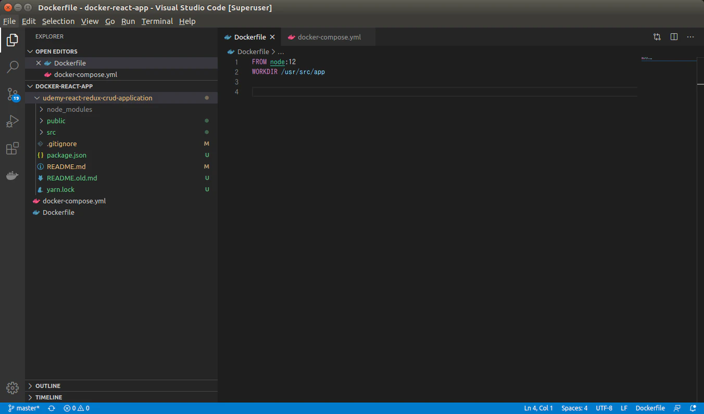Collapse udemy-react-redux-crud-application folder
The image size is (704, 414).
pos(121,98)
